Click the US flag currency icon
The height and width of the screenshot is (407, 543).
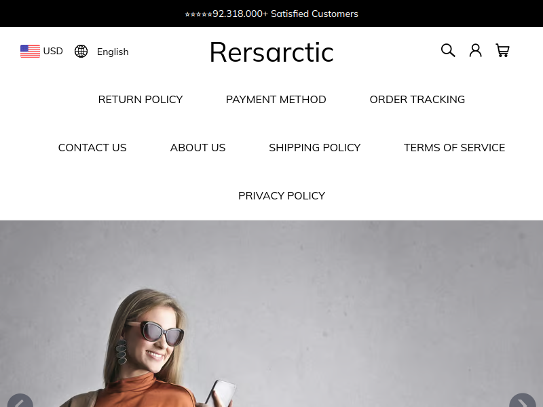click(30, 52)
